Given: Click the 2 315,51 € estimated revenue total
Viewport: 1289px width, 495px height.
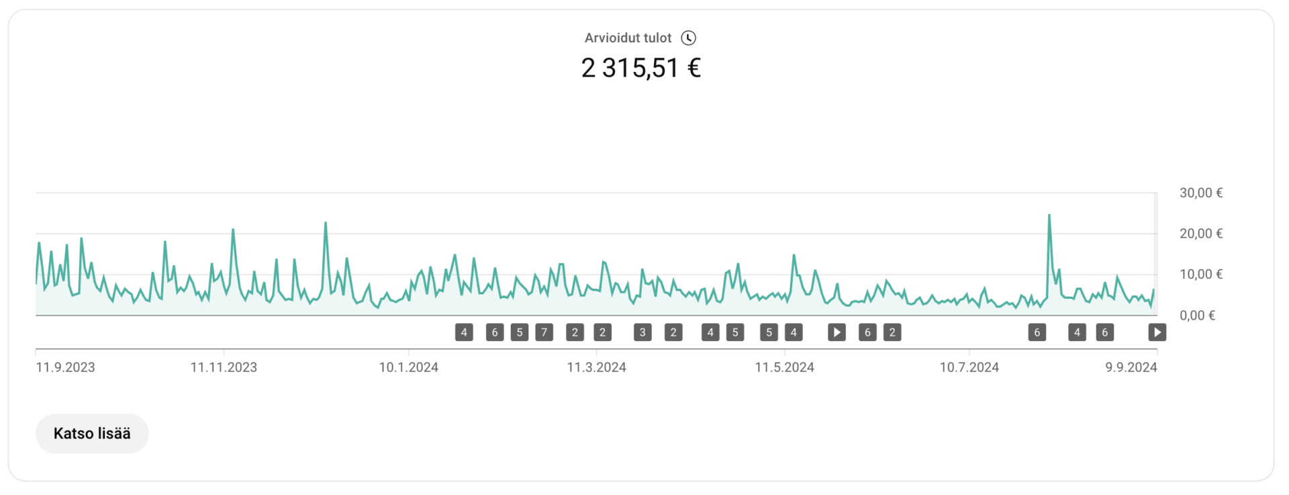Looking at the screenshot, I should pos(640,69).
